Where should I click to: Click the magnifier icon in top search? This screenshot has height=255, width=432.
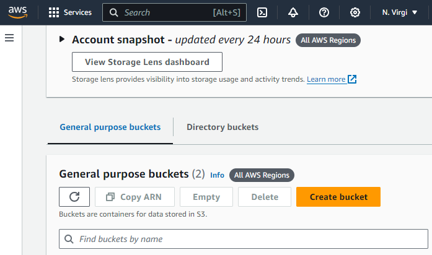tap(113, 12)
